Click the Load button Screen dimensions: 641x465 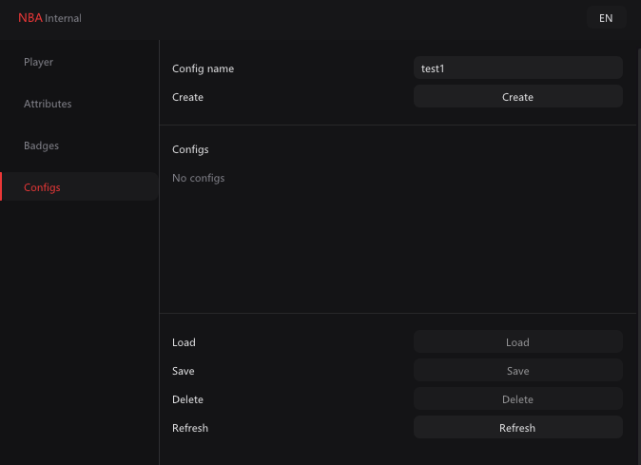(x=518, y=341)
